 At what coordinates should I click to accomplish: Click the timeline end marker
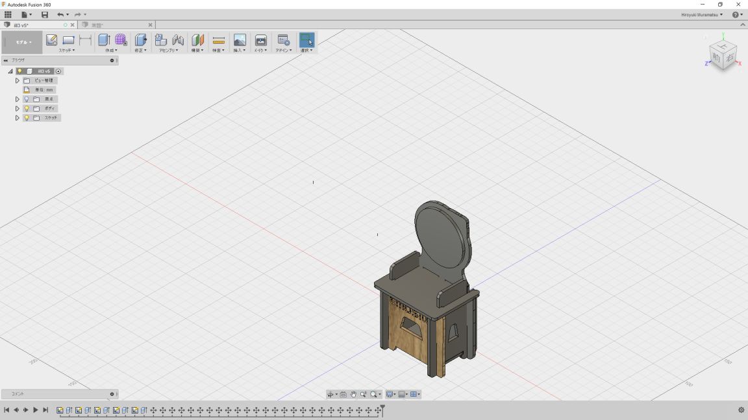pyautogui.click(x=382, y=410)
